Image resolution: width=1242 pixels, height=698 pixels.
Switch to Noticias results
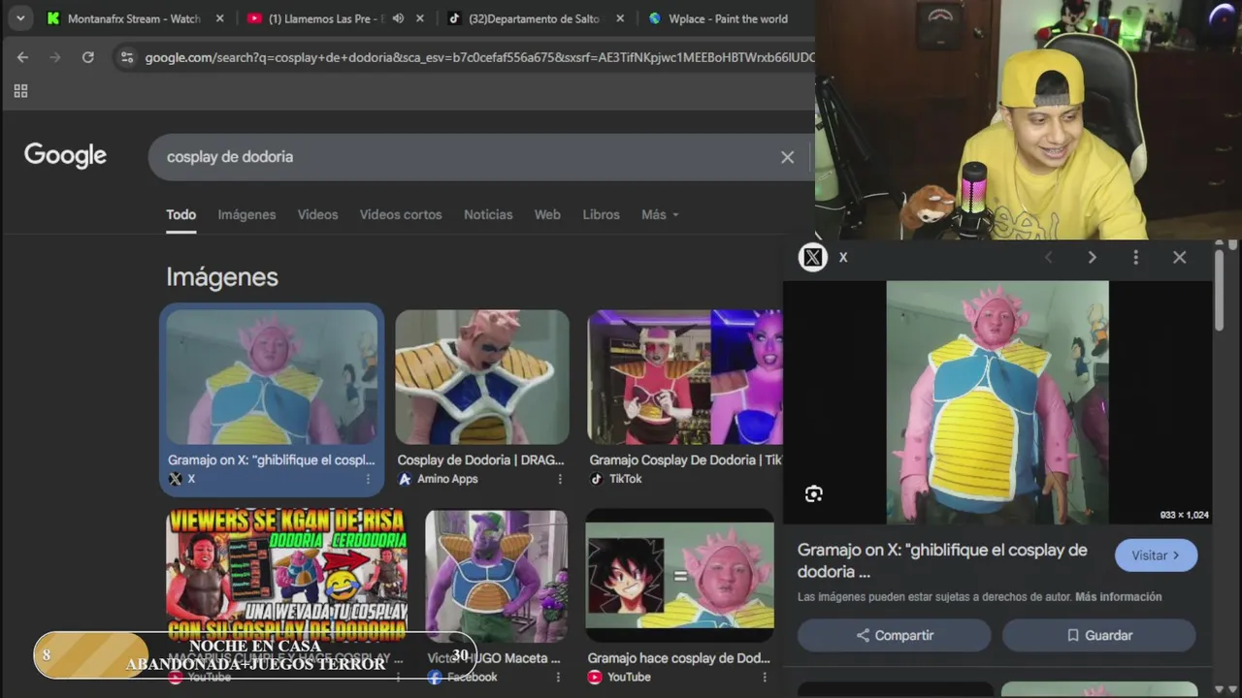pyautogui.click(x=488, y=214)
